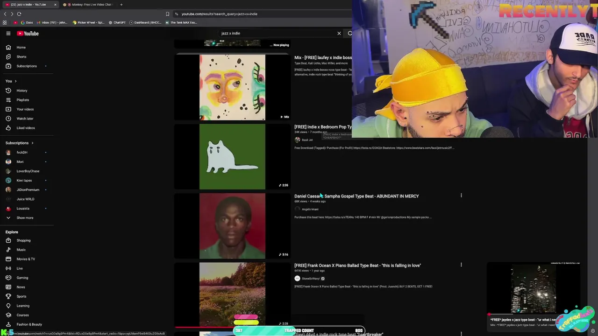Open flower field Frank Ocean beat thumbnail
This screenshot has width=598, height=336.
(x=232, y=294)
